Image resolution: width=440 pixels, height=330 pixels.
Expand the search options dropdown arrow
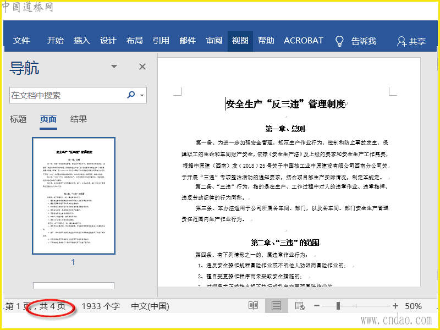(x=142, y=95)
